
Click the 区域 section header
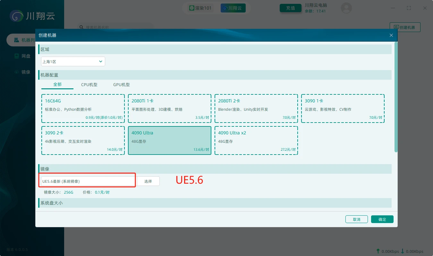click(215, 49)
